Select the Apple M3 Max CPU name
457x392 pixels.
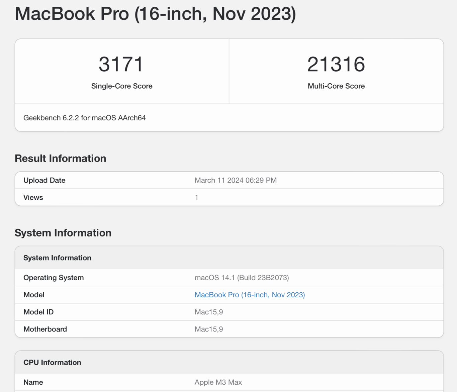(x=218, y=382)
